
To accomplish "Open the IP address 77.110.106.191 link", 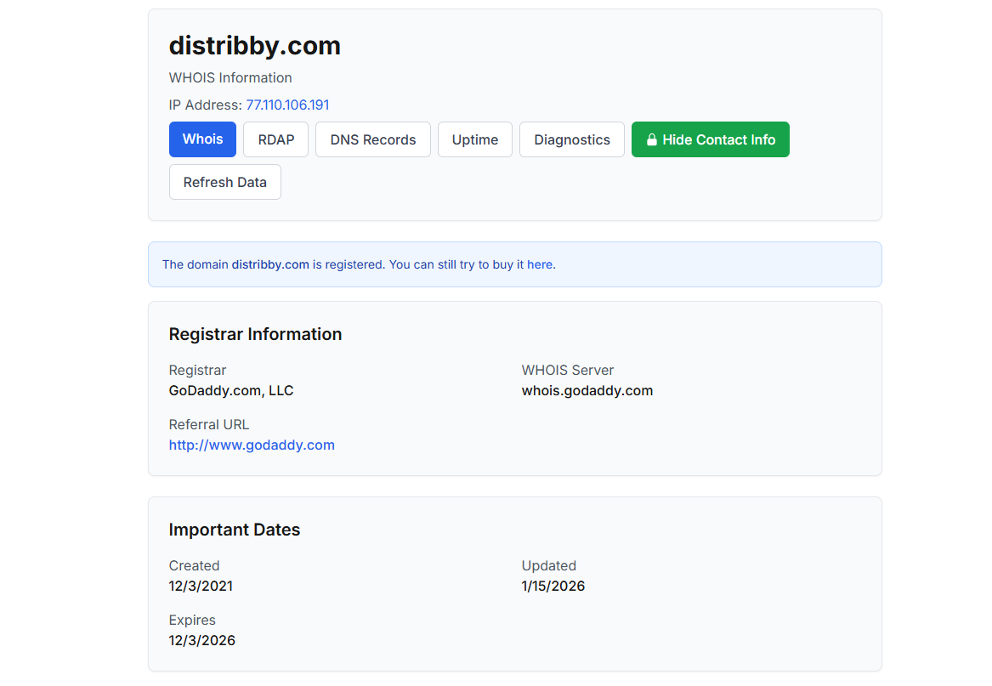I will point(287,105).
